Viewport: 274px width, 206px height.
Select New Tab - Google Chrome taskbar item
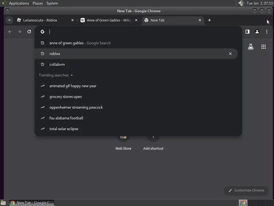pos(32,203)
